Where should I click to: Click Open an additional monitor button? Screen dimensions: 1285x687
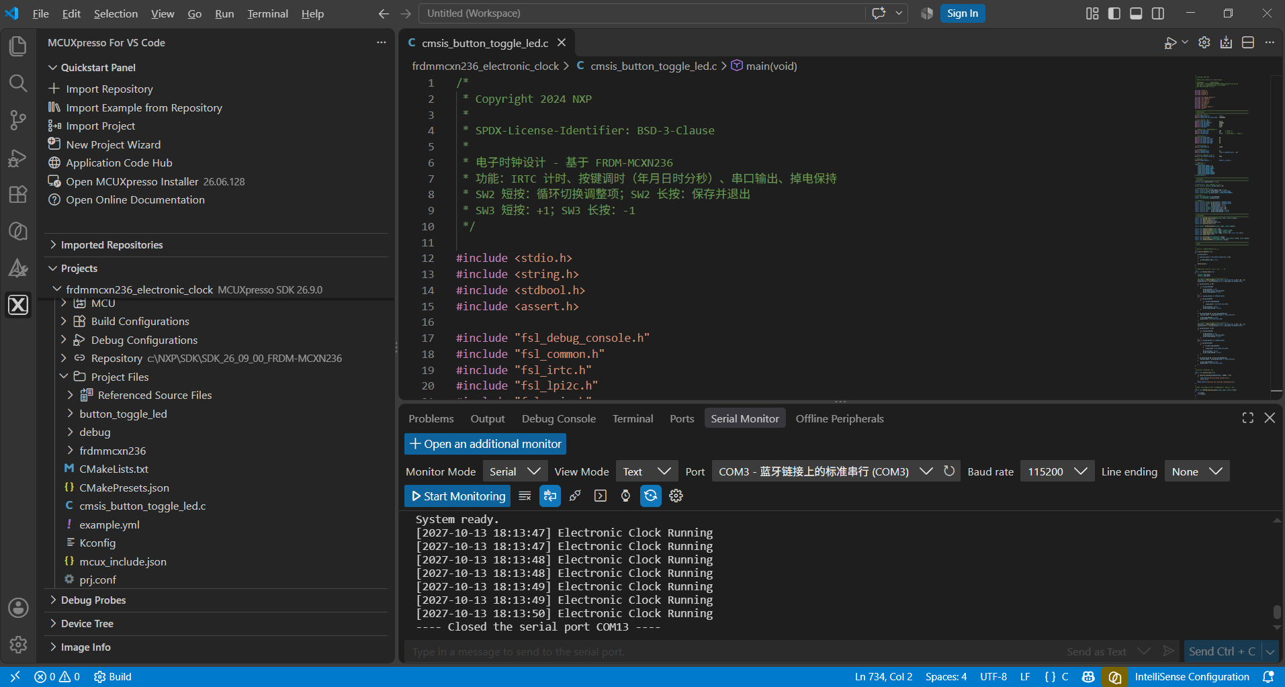[x=485, y=444]
